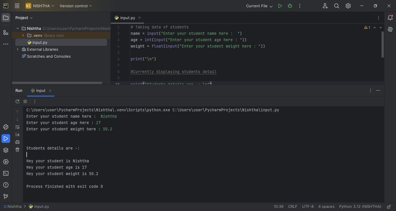Open Python 3.12 (NISHTHA) interpreter selector
The height and width of the screenshot is (211, 396).
pos(360,207)
